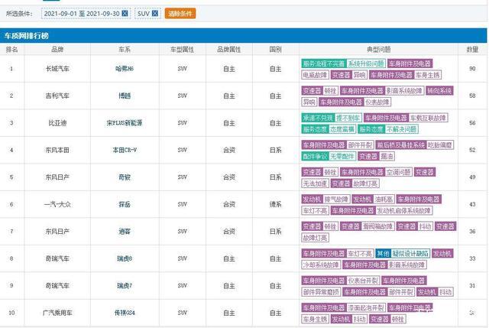489x328 pixels.
Task: Select quantity 56 in 宋PLUS新能源 row
Action: pyautogui.click(x=472, y=123)
